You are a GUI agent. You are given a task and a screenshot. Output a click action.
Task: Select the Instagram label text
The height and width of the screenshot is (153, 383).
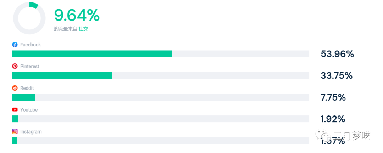click(x=31, y=131)
